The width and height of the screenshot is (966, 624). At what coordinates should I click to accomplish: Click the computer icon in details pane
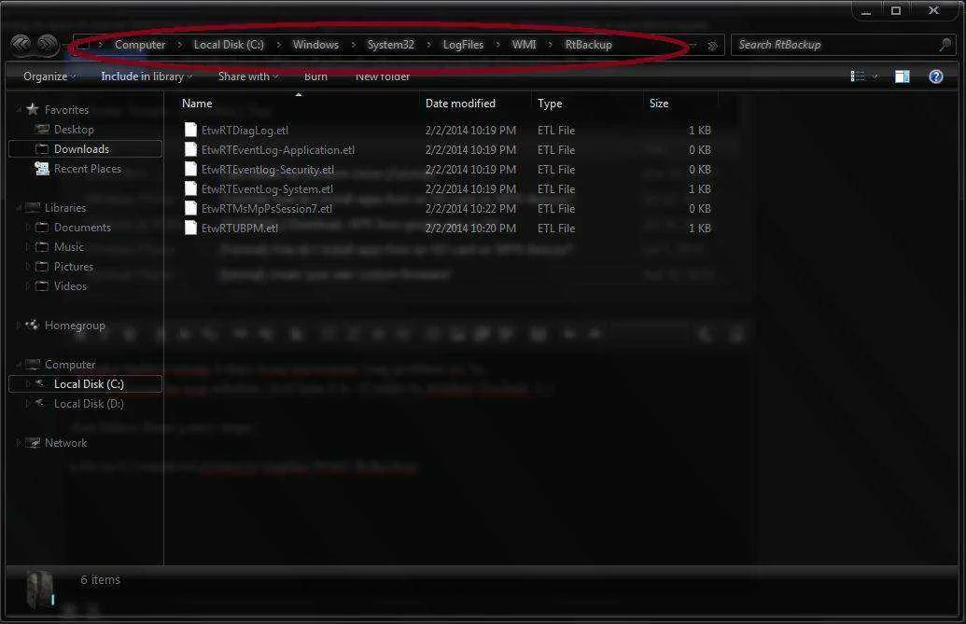pyautogui.click(x=41, y=589)
